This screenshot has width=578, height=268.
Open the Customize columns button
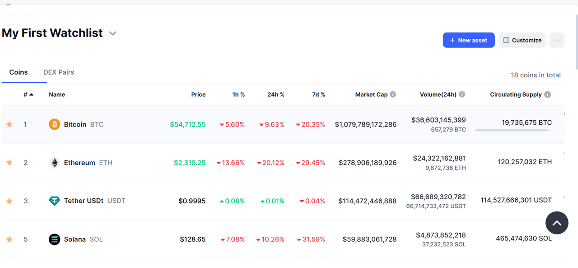click(522, 40)
